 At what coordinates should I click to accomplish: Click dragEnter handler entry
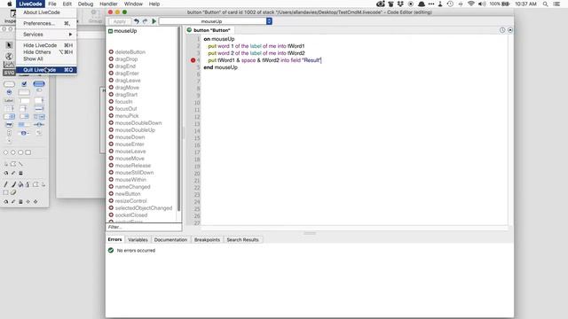127,74
